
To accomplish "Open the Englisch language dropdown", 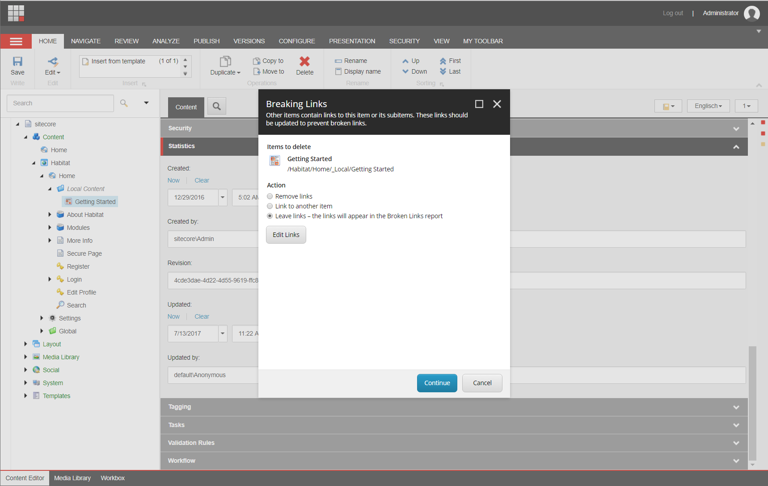I will [x=708, y=106].
